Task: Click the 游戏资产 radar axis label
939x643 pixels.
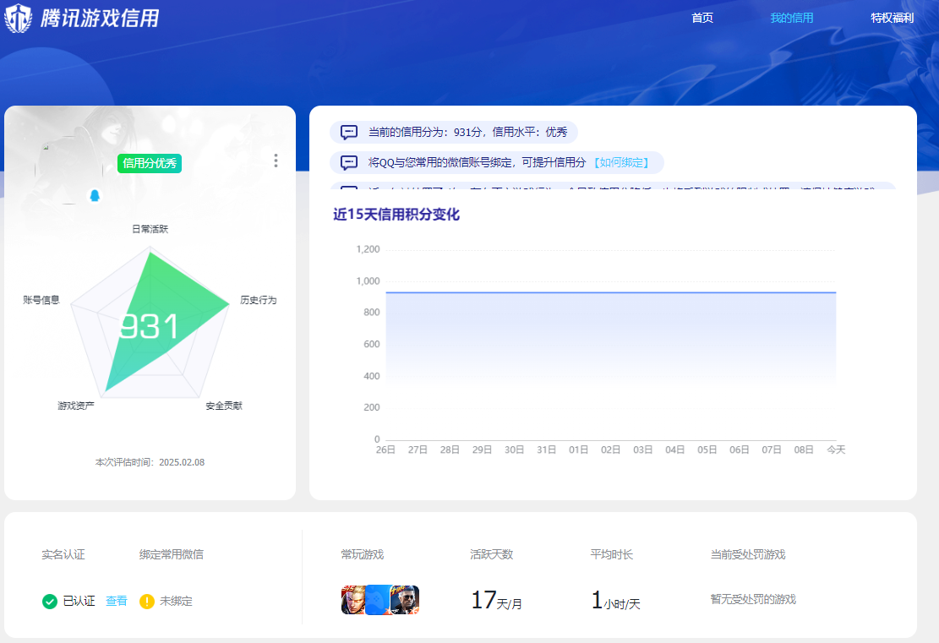Action: [76, 406]
